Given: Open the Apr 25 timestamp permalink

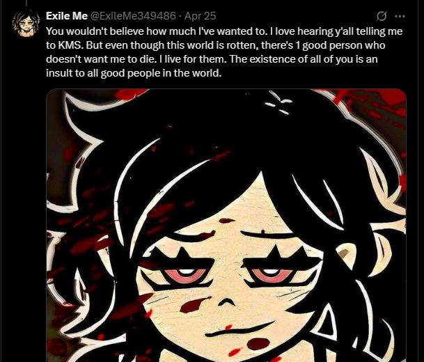Looking at the screenshot, I should click(x=200, y=16).
